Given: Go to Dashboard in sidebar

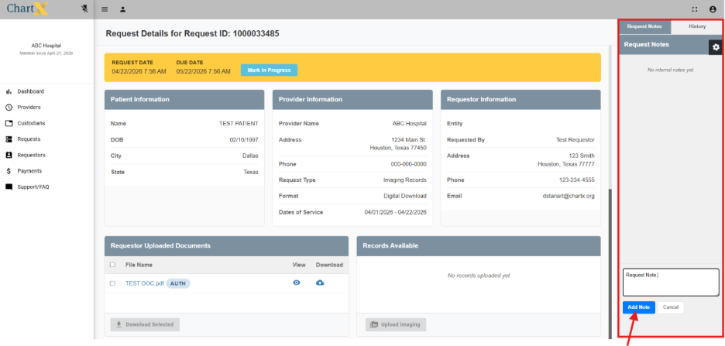Looking at the screenshot, I should [31, 91].
